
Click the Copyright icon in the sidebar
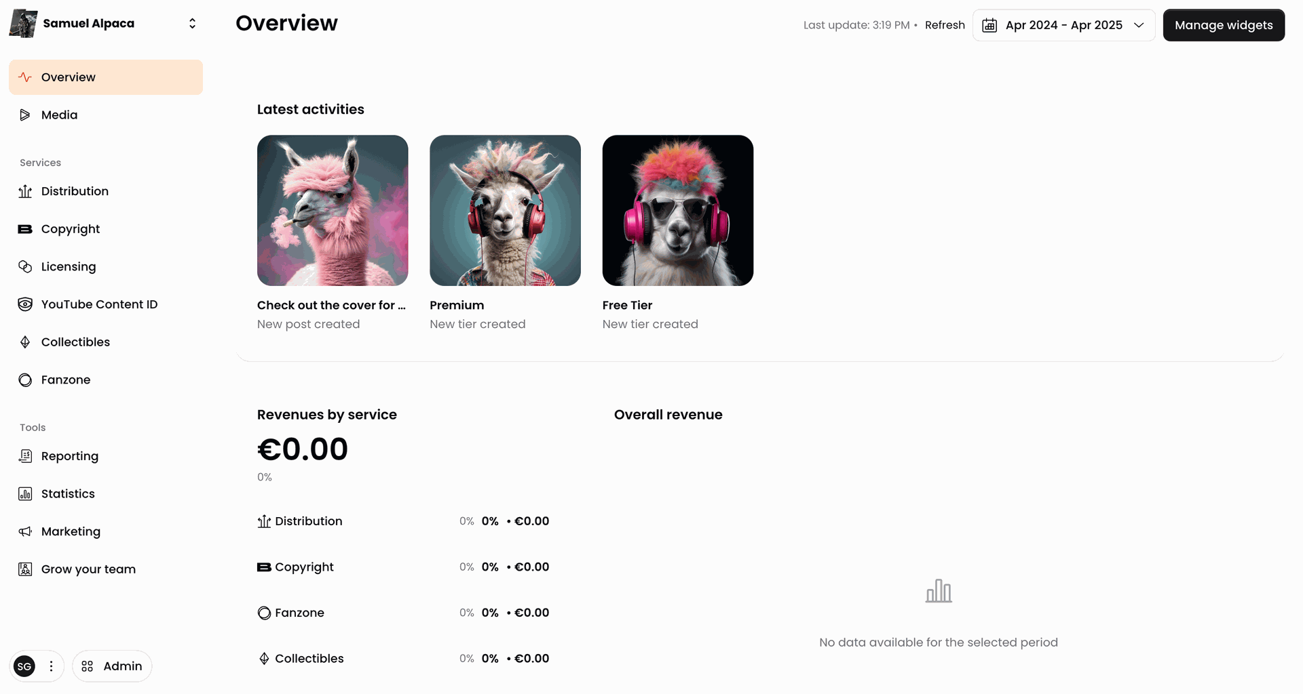point(25,229)
